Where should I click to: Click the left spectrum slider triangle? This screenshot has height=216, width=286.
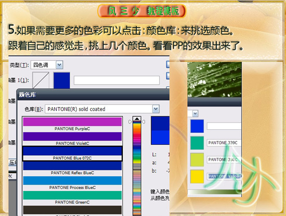click(130, 122)
